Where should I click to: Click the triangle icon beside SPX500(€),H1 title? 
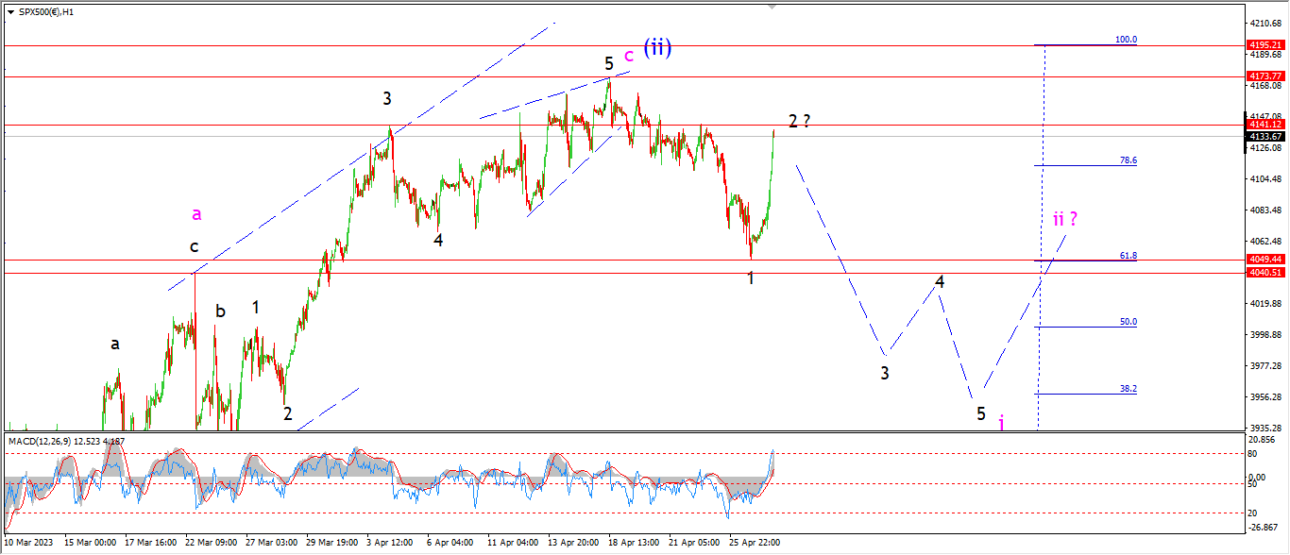point(10,11)
